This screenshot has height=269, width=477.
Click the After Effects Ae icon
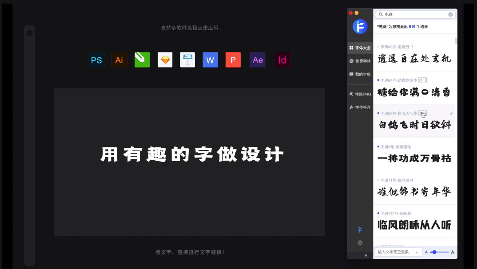pos(258,60)
